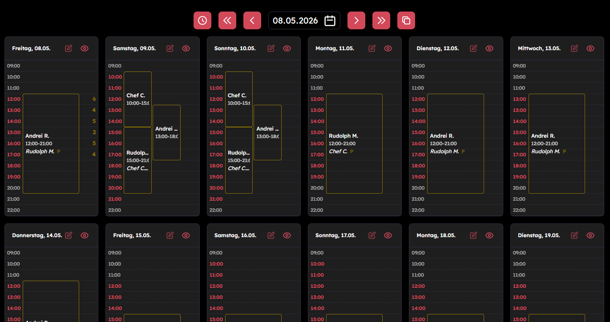
Task: Edit the Freitag, 15.05. schedule
Action: pyautogui.click(x=170, y=235)
